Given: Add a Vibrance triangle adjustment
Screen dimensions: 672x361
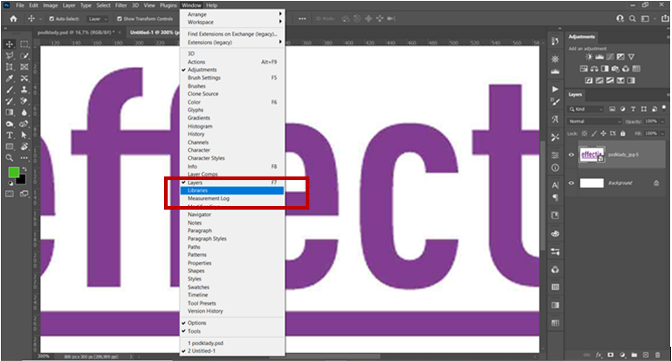Looking at the screenshot, I should (x=631, y=57).
